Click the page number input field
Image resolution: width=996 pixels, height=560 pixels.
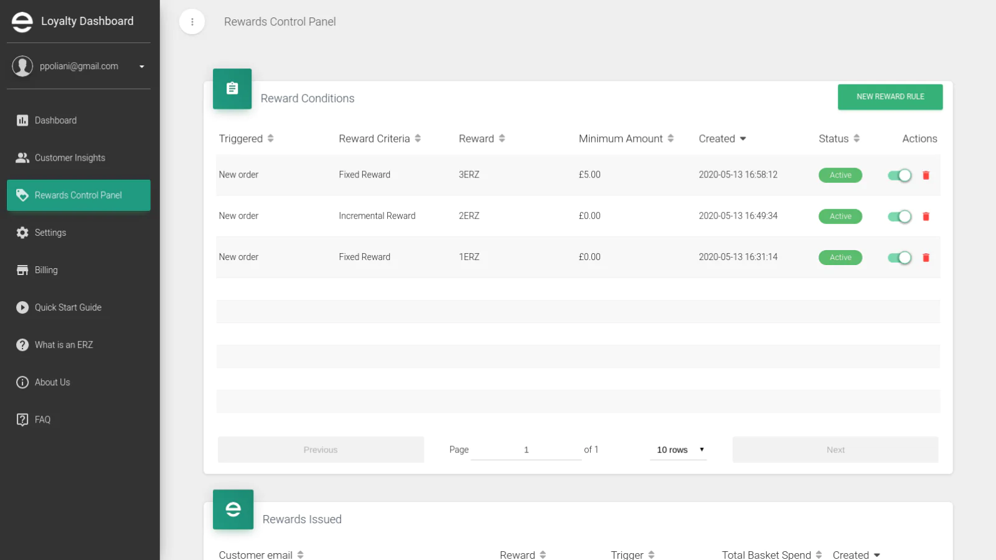pyautogui.click(x=526, y=450)
